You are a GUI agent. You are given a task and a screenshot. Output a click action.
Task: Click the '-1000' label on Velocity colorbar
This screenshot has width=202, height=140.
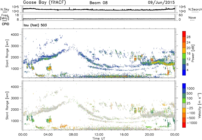tap(192, 123)
